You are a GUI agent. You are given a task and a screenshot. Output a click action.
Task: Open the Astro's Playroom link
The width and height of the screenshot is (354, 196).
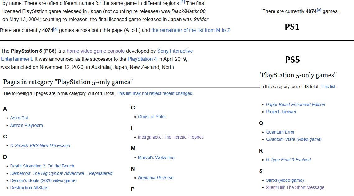point(26,125)
